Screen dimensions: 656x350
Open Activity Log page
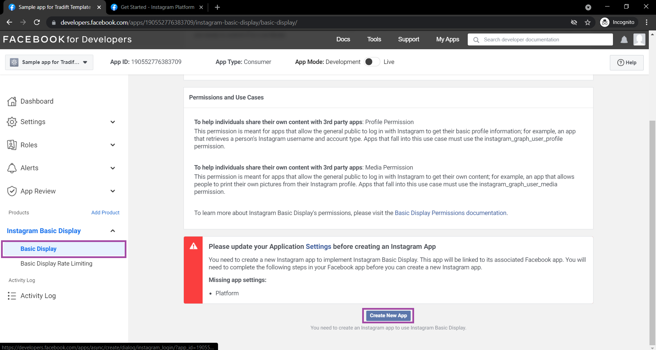coord(38,296)
